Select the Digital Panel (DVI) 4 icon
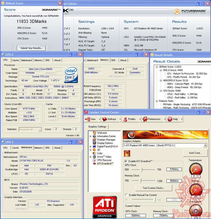 click(x=94, y=146)
